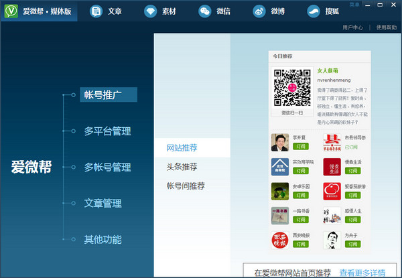Select 文章管理 in the feature tree

click(103, 203)
